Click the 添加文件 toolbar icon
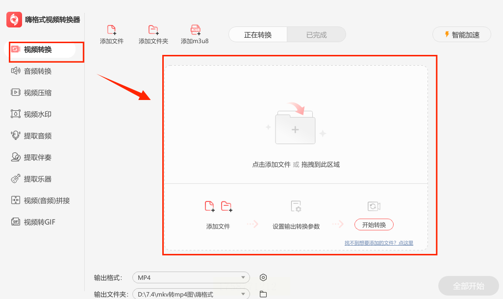503x299 pixels. click(x=112, y=30)
